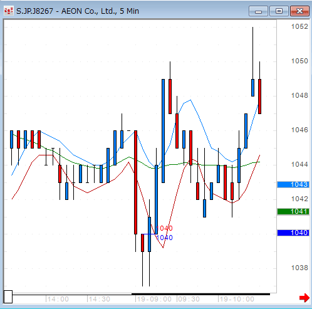Screen dimensions: 312x309
Task: Click the 09:30 time axis label
Action: coord(189,299)
